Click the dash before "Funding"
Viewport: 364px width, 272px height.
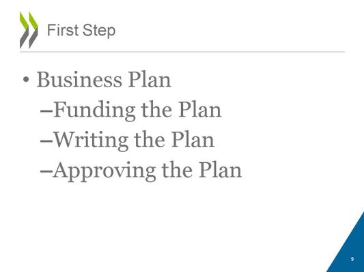(46, 111)
